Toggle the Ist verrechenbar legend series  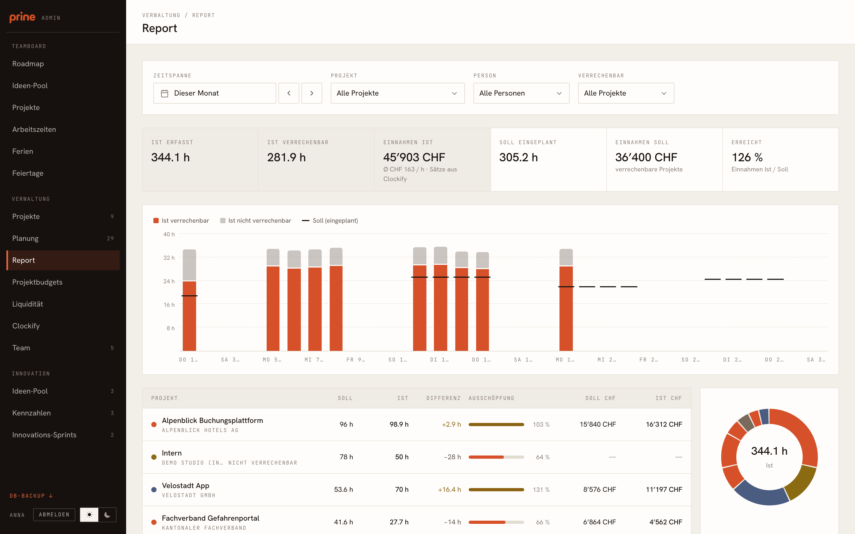pyautogui.click(x=181, y=220)
